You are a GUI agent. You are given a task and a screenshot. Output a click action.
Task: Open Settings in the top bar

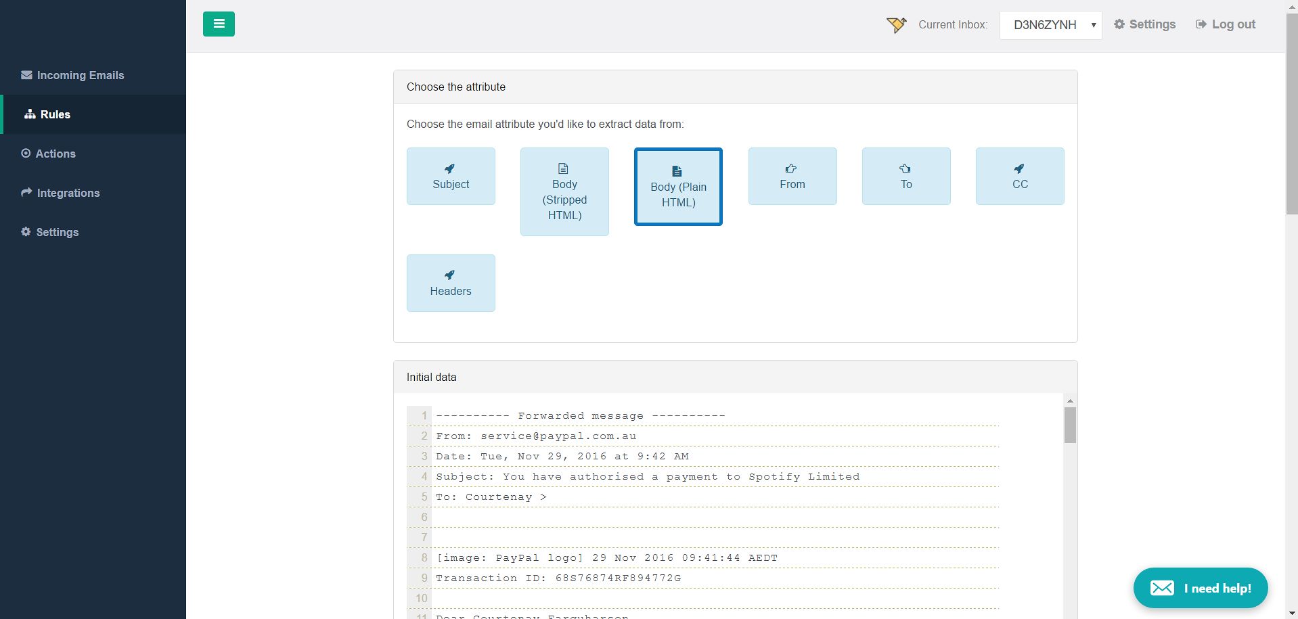tap(1145, 24)
